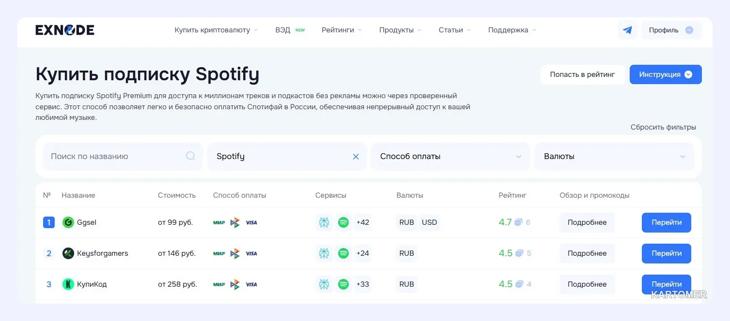Click the Spotify icon in Ggsel row

pos(343,222)
